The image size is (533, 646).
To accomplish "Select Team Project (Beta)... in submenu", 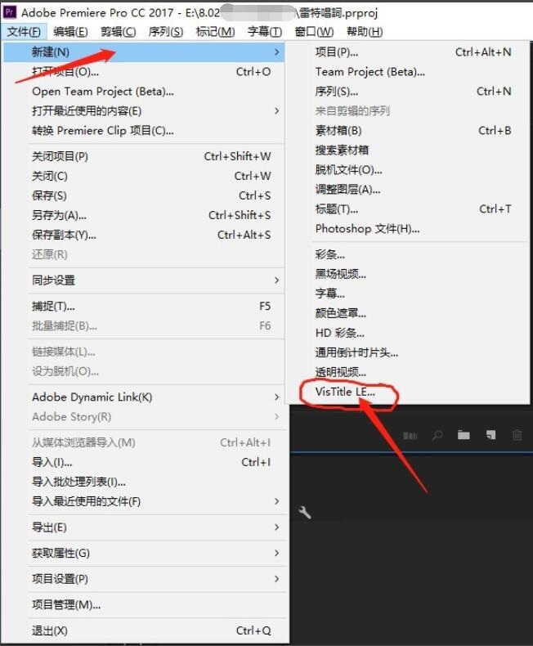I will tap(408, 72).
